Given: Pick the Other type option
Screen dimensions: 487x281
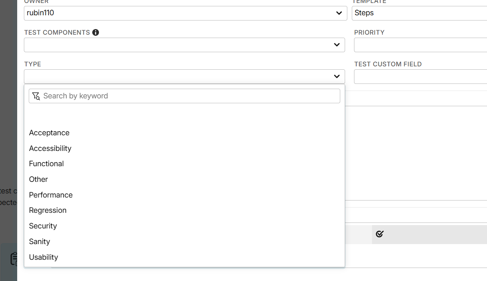Looking at the screenshot, I should pos(38,179).
